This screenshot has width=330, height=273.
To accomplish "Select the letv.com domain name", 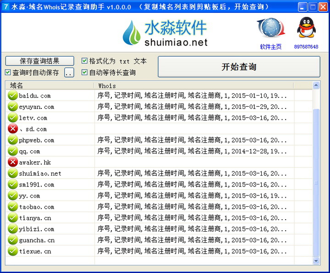I will 33,118.
